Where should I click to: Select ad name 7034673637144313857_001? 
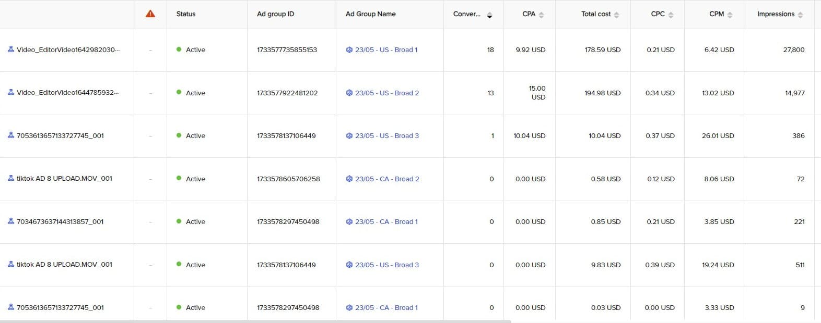tap(60, 221)
